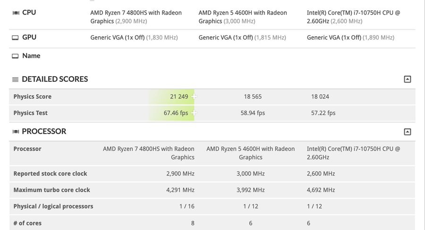Image resolution: width=425 pixels, height=230 pixels.
Task: Select the 18 565 physics score
Action: (253, 96)
